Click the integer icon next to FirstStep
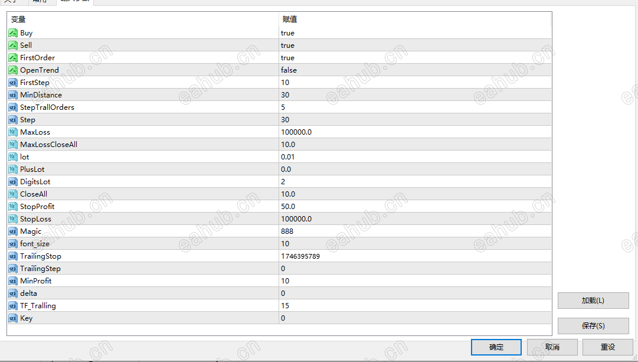 [x=13, y=83]
